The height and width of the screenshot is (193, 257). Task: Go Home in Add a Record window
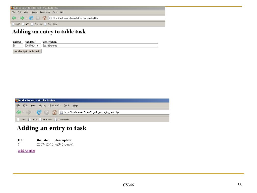(x=54, y=112)
